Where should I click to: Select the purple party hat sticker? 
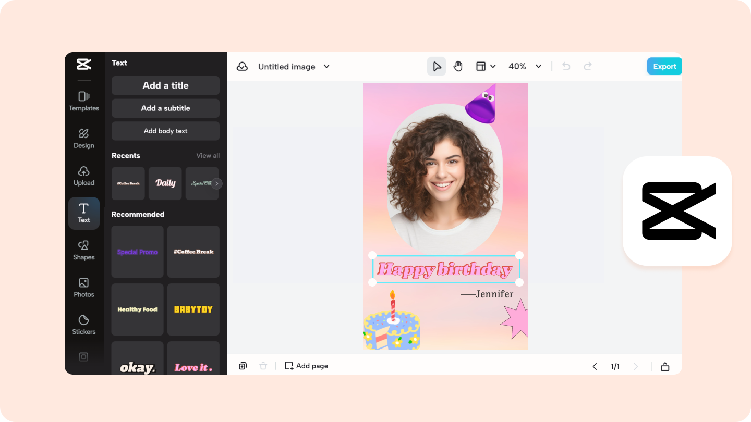tap(481, 104)
